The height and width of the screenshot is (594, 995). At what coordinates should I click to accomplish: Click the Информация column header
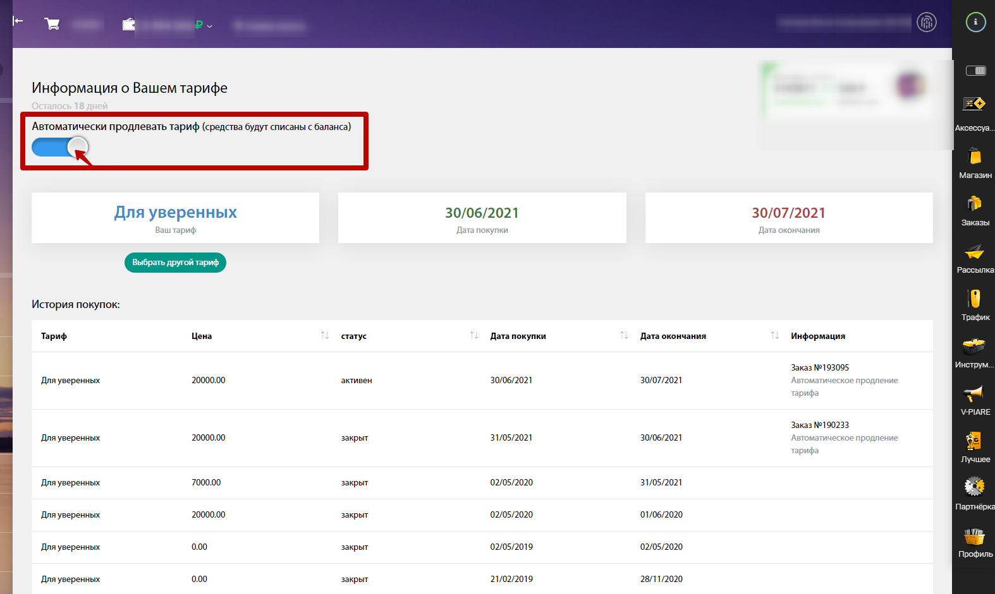point(817,336)
